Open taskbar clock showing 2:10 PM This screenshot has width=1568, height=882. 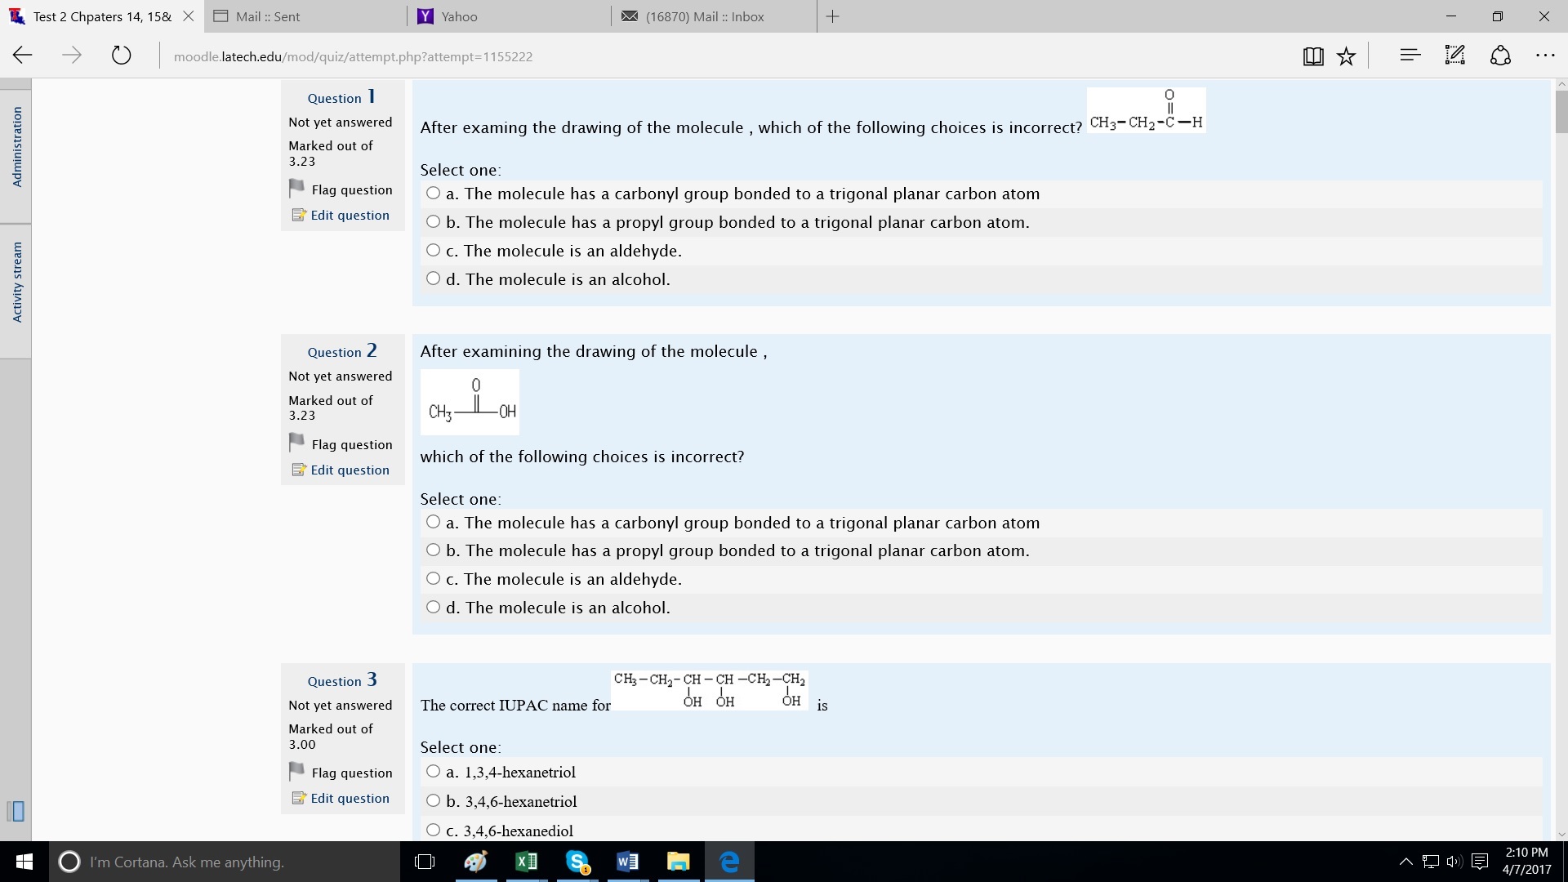point(1526,861)
